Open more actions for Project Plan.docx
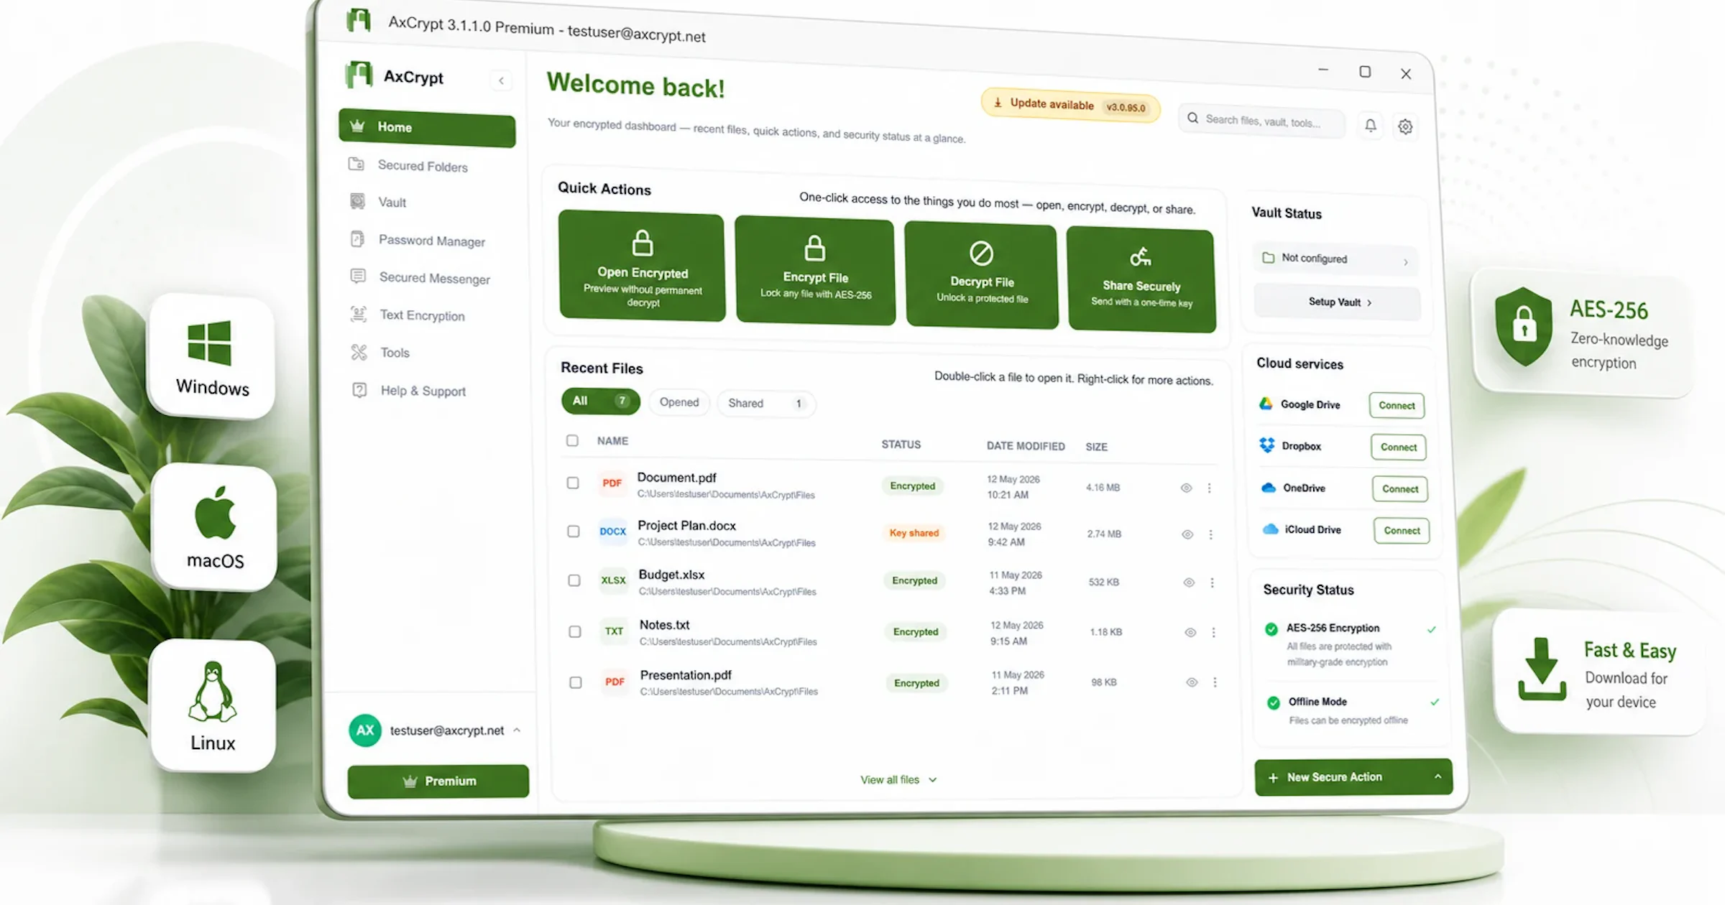This screenshot has height=905, width=1725. click(1211, 534)
